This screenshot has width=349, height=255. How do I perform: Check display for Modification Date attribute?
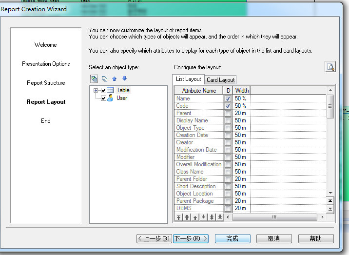tap(228, 150)
